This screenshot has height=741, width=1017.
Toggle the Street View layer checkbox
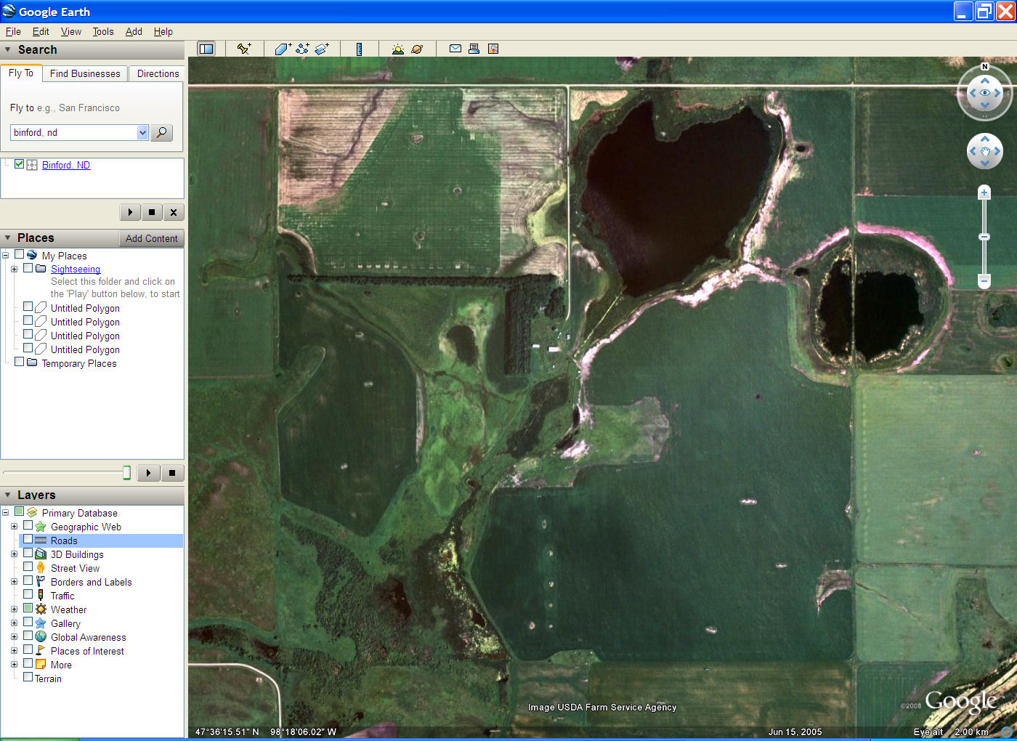(x=28, y=567)
